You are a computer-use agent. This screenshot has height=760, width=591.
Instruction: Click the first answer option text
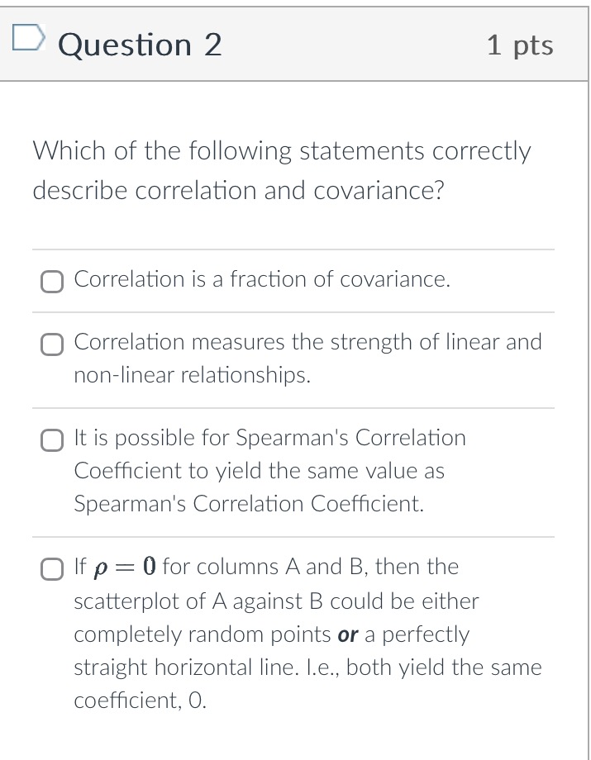260,280
